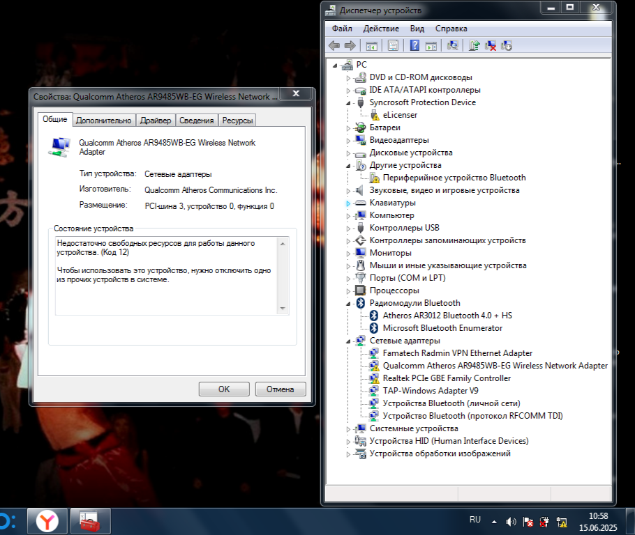Image resolution: width=635 pixels, height=535 pixels.
Task: Click the RU language indicator
Action: [x=475, y=520]
